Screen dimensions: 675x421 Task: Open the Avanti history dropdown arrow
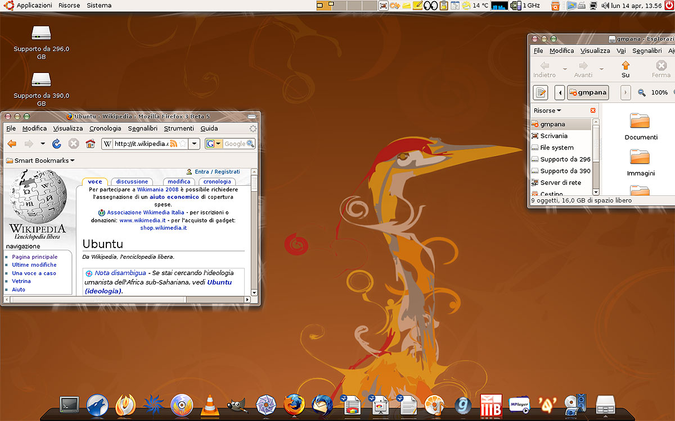point(602,70)
